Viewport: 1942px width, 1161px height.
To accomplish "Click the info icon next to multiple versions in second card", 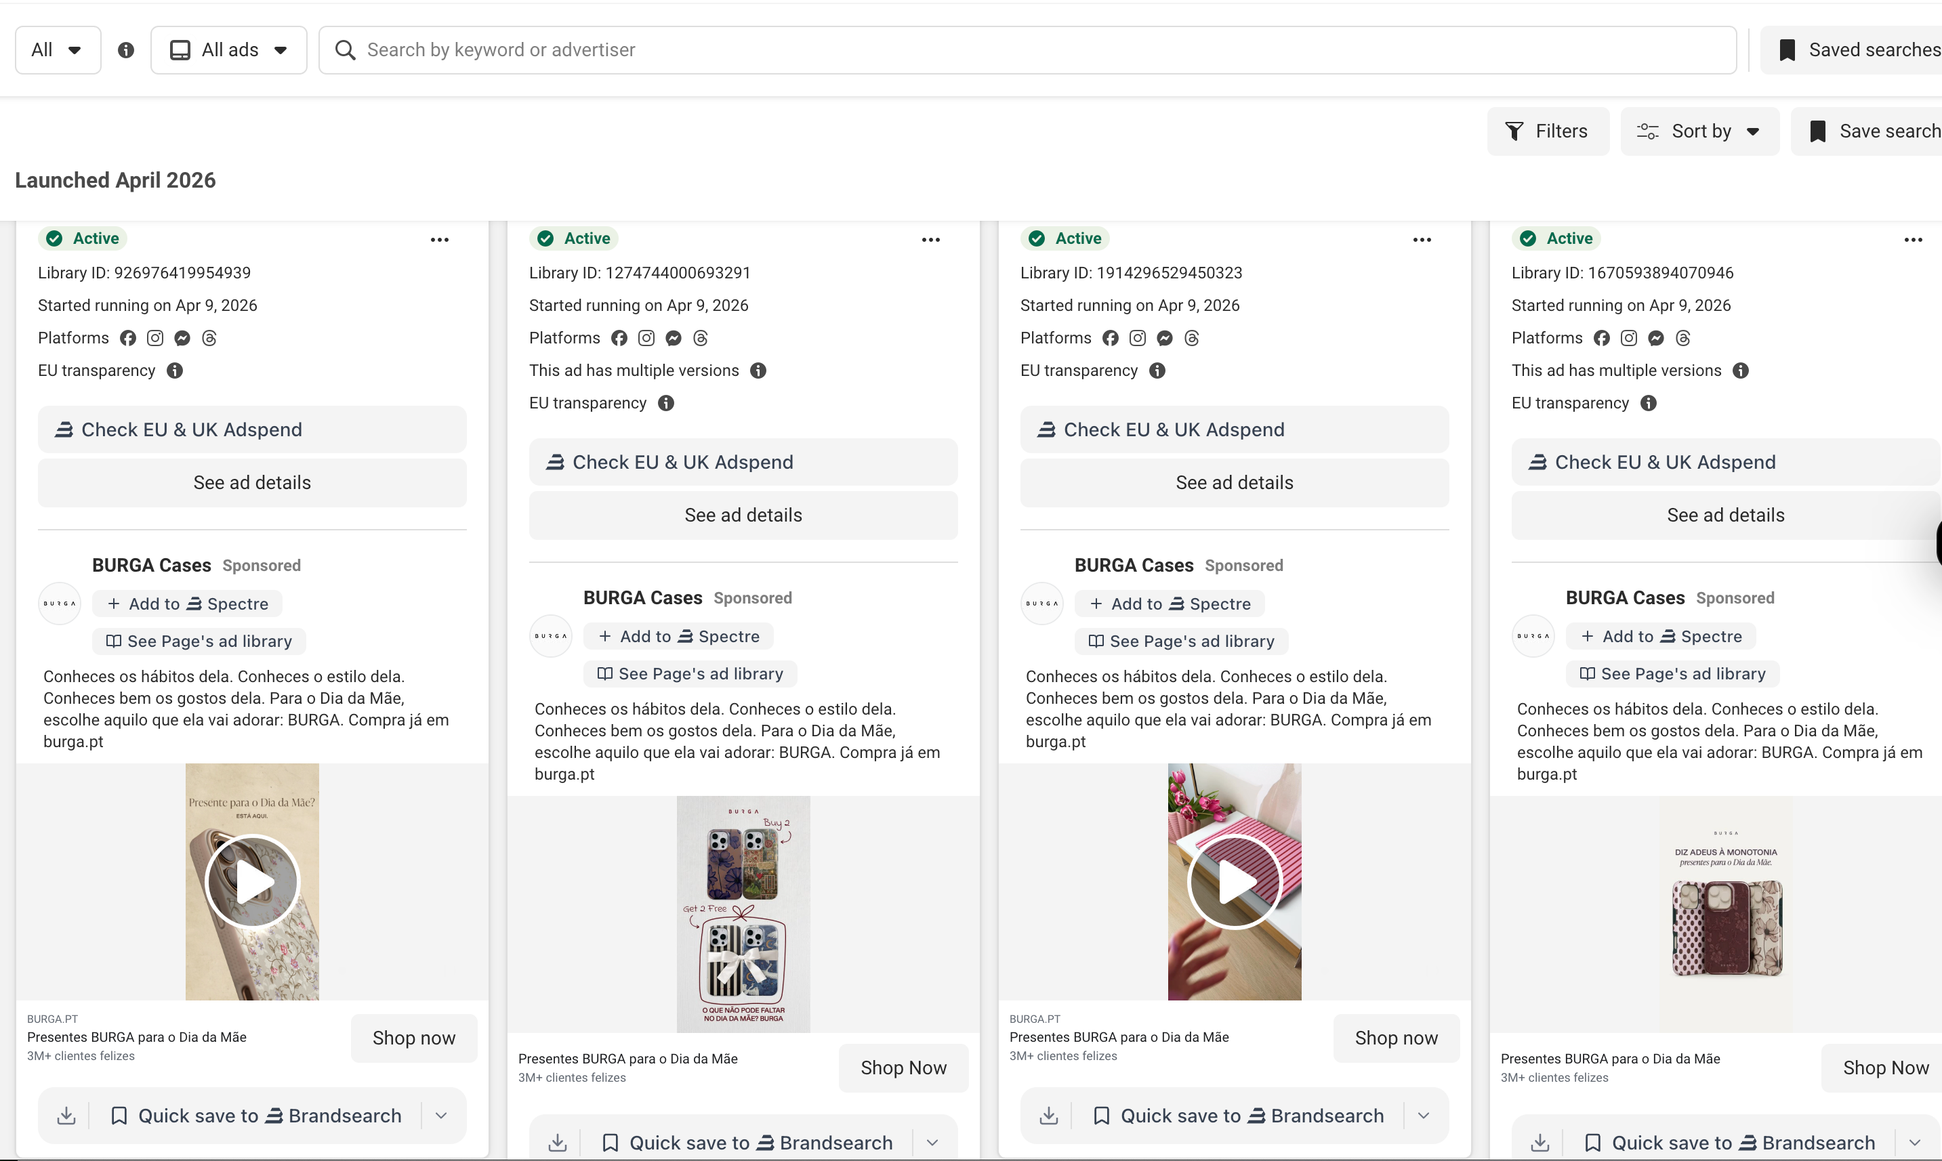I will [x=758, y=371].
